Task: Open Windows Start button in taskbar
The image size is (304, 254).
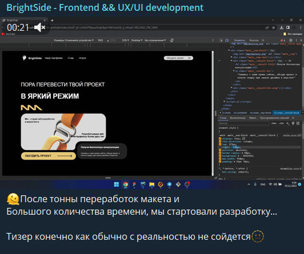Action: click(x=117, y=185)
